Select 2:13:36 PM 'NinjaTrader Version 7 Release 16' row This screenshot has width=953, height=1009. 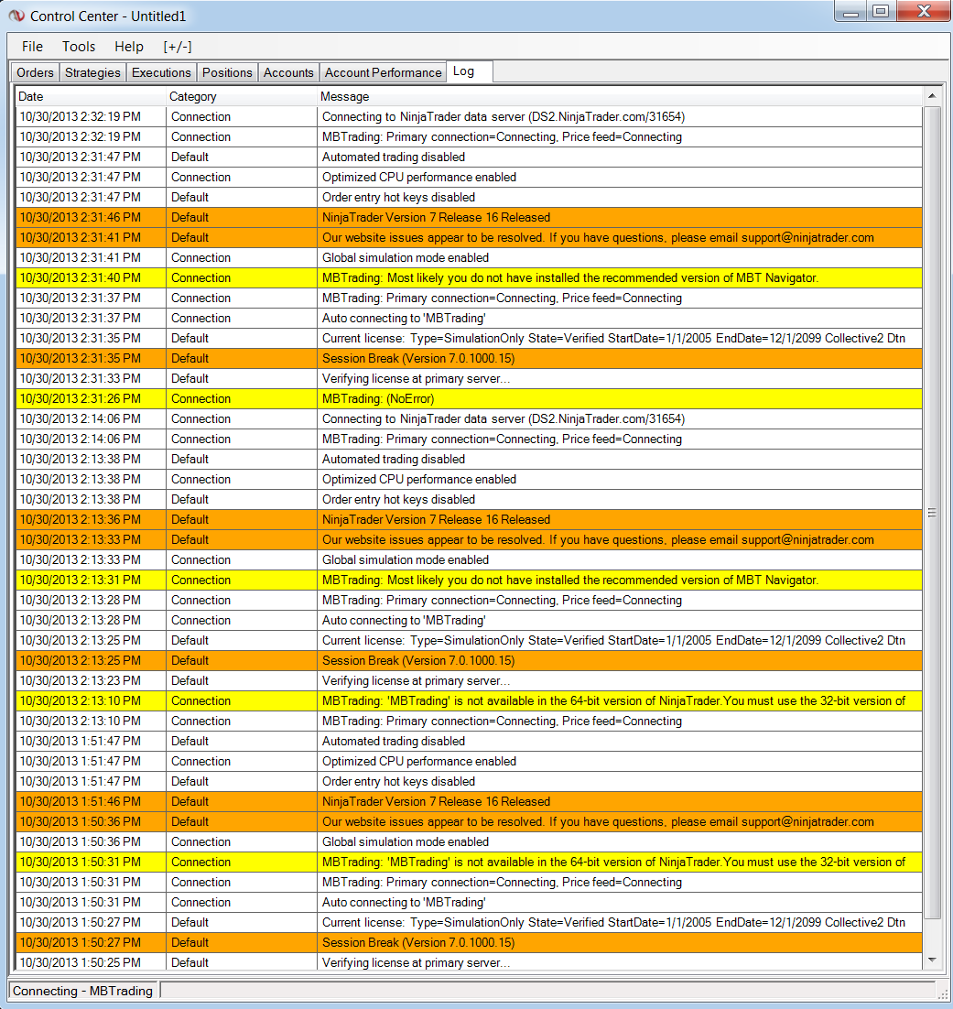coord(469,519)
